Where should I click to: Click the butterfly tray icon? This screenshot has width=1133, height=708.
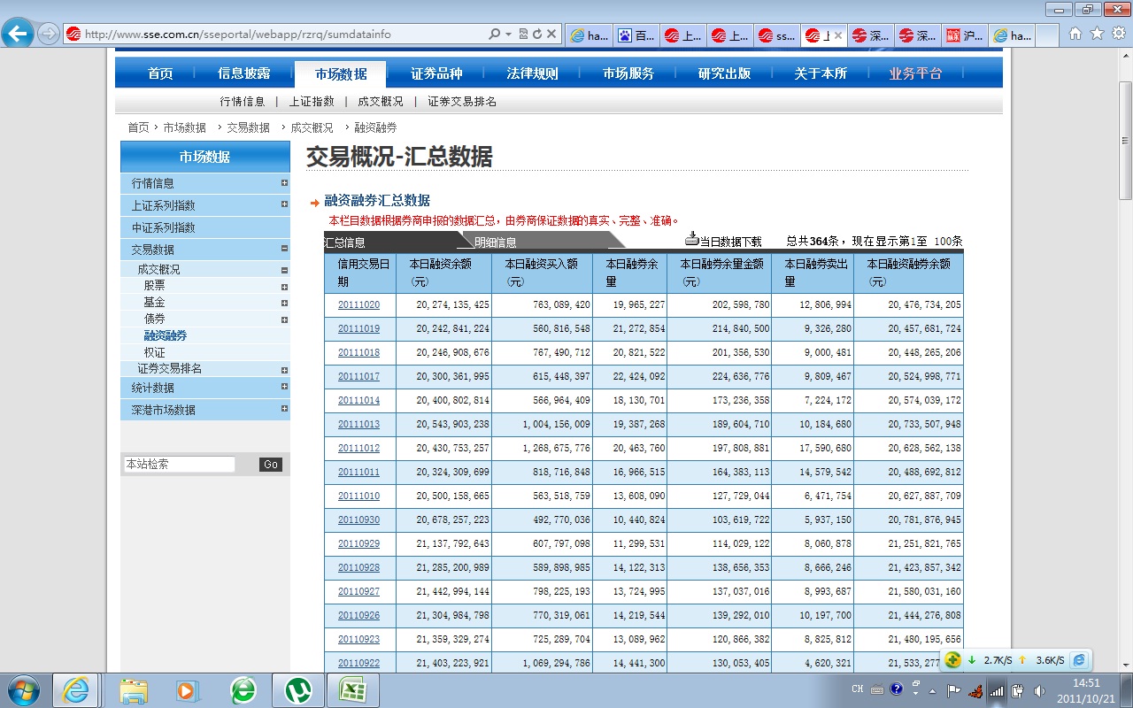click(975, 690)
